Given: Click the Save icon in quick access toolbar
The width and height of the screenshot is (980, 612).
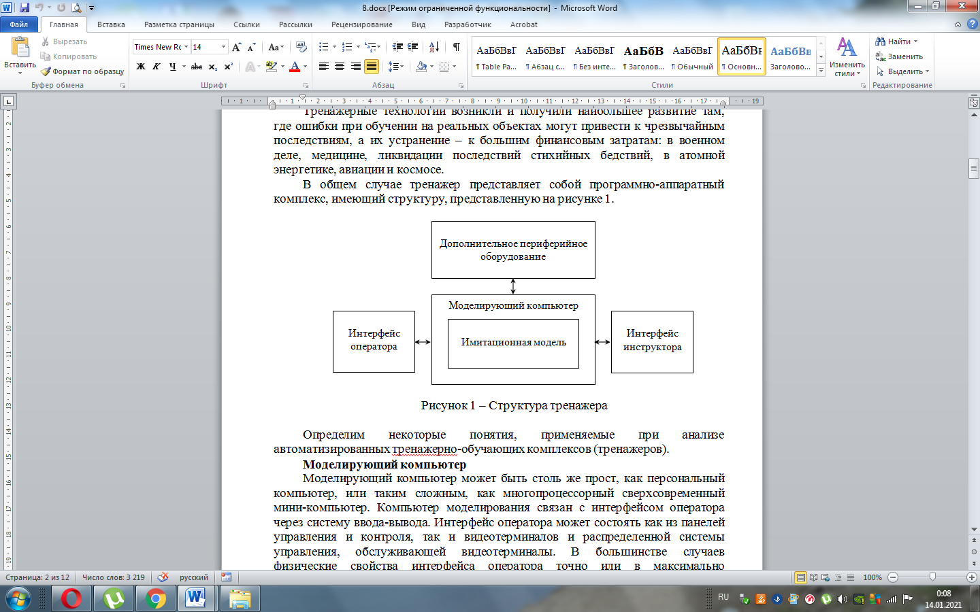Looking at the screenshot, I should [x=24, y=8].
